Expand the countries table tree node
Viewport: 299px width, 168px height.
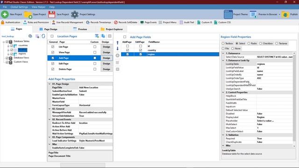tap(8, 46)
